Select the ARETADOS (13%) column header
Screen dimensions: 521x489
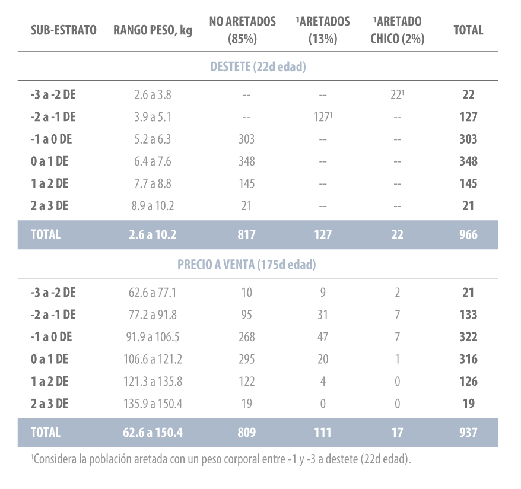tap(323, 30)
